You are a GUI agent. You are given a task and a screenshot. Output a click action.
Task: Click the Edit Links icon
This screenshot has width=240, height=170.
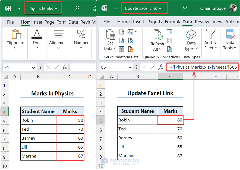click(x=170, y=49)
